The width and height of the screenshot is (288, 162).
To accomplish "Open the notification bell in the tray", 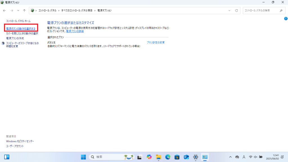I will (282, 157).
